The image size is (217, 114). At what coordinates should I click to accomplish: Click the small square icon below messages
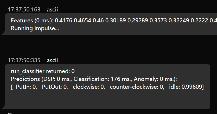tap(10, 113)
